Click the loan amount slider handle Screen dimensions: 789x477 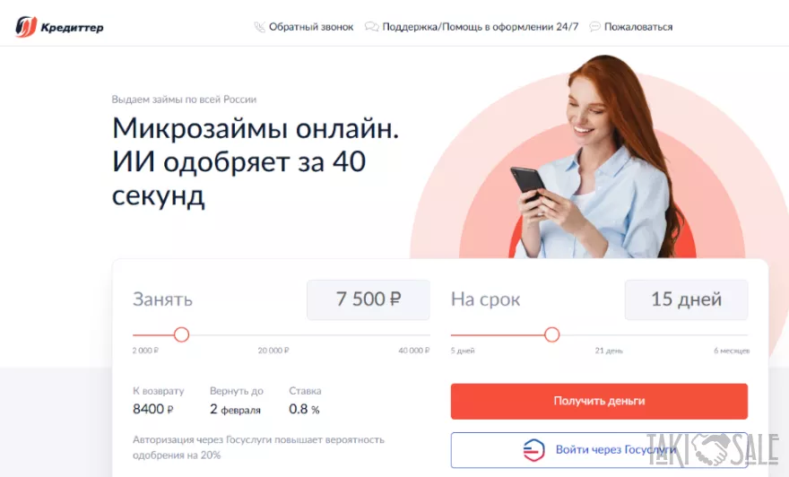coord(182,334)
